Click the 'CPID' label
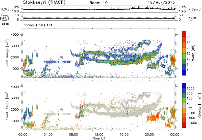The image size is (202, 140). [6, 24]
